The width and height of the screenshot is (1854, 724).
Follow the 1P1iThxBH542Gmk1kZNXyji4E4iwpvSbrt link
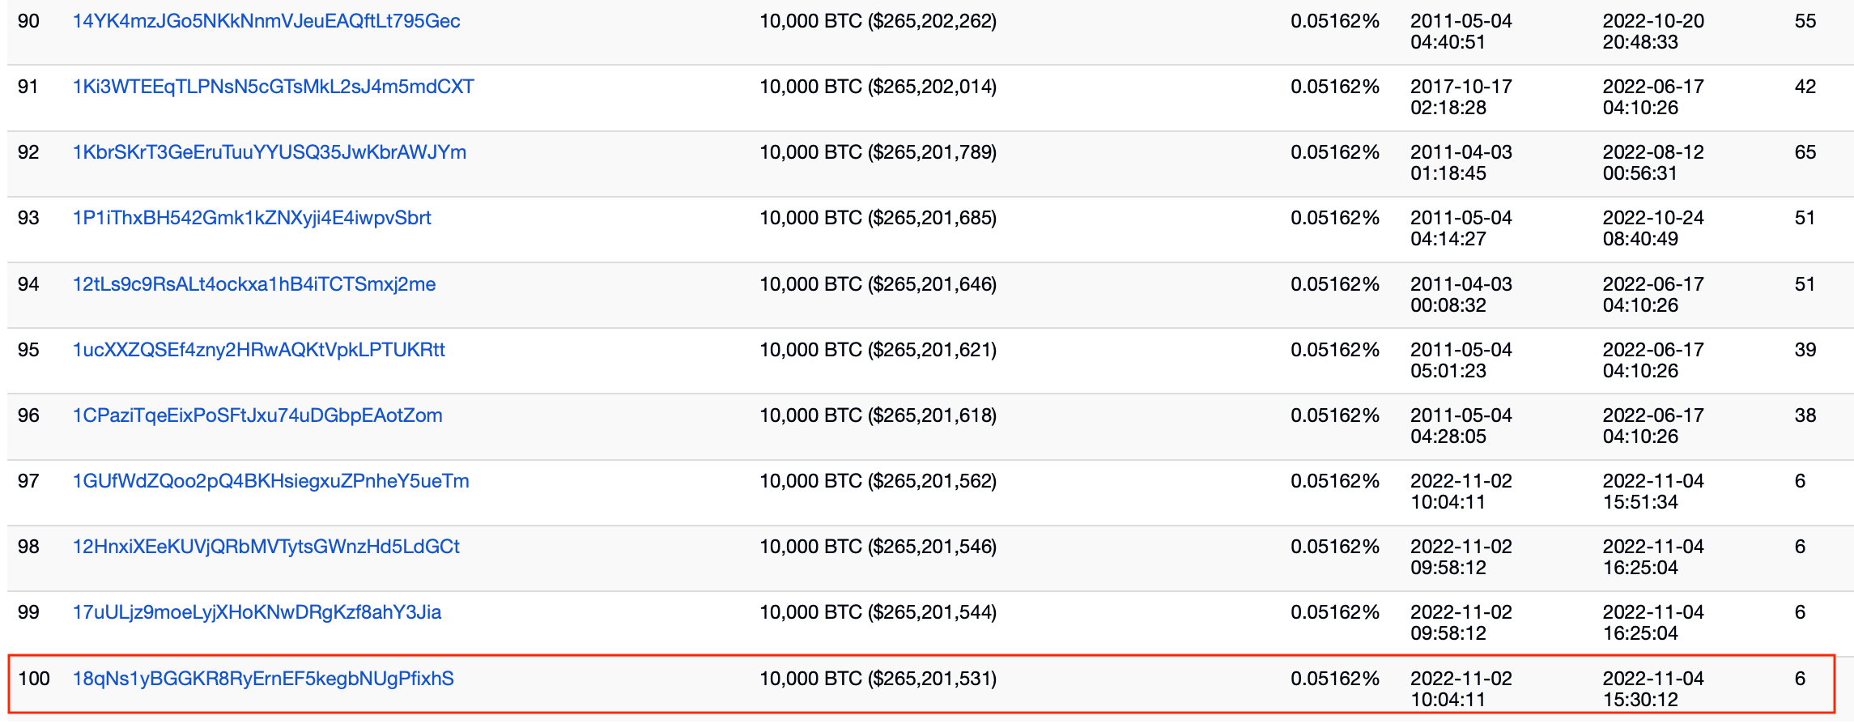pos(252,219)
